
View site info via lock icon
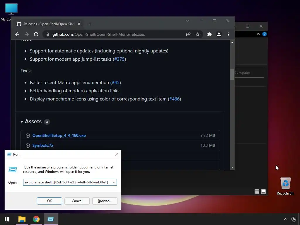click(48, 34)
